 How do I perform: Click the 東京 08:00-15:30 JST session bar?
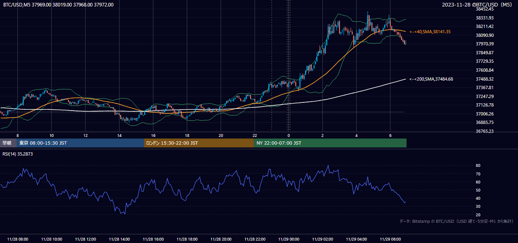[80, 143]
